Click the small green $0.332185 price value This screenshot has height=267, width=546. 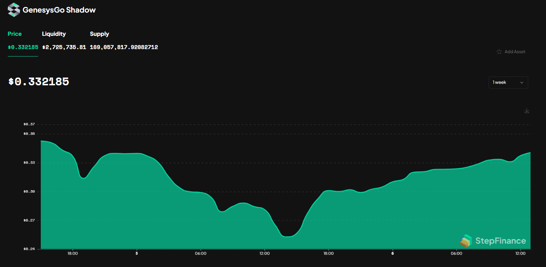tap(23, 47)
